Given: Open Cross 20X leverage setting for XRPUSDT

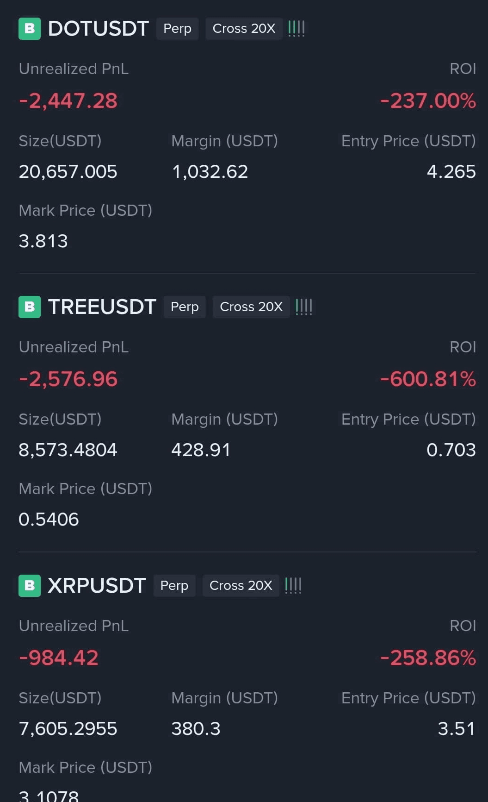Looking at the screenshot, I should pyautogui.click(x=241, y=586).
